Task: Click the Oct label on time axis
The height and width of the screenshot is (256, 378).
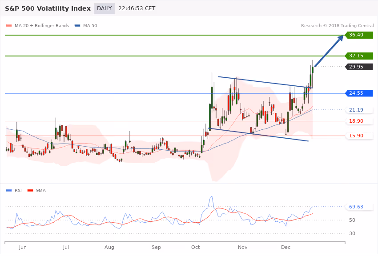Action: pyautogui.click(x=196, y=247)
